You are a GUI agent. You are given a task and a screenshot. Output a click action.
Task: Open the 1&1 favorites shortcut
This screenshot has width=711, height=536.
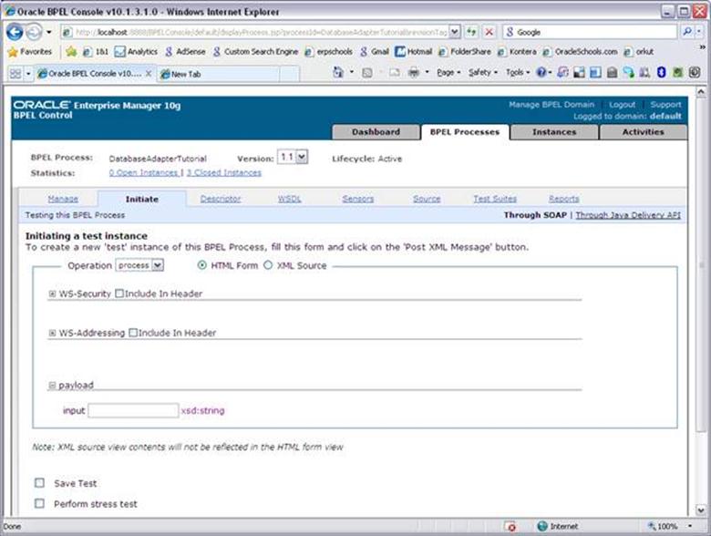[x=96, y=52]
